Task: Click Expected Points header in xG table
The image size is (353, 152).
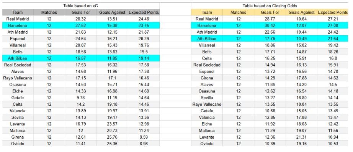Action: pos(144,12)
